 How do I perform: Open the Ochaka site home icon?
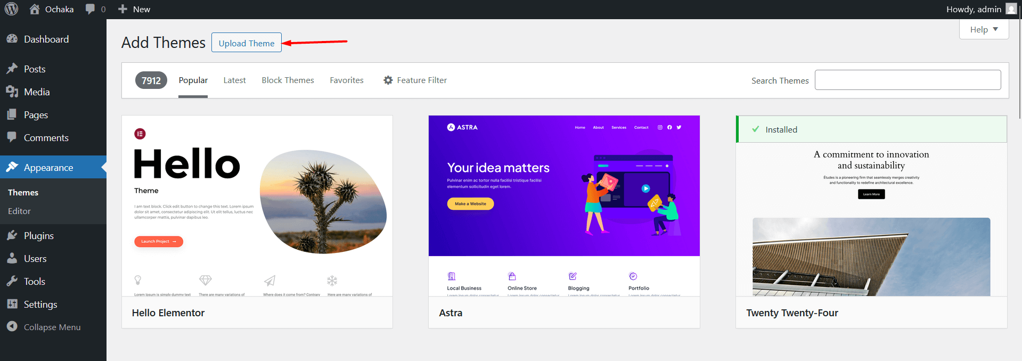(35, 9)
